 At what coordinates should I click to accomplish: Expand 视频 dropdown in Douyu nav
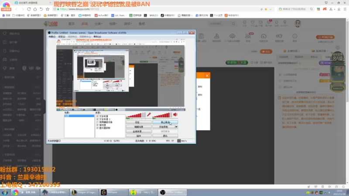pyautogui.click(x=113, y=24)
